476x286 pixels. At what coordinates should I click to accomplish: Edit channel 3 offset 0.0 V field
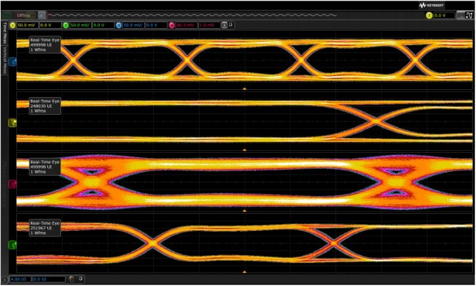156,25
